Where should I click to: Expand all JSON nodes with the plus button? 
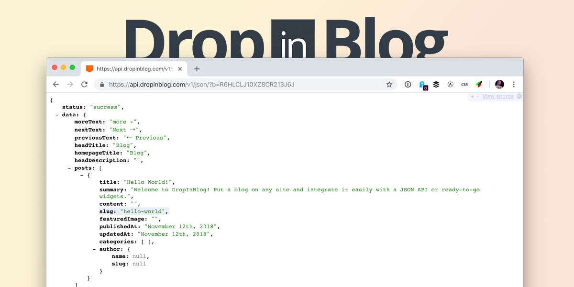coord(473,97)
